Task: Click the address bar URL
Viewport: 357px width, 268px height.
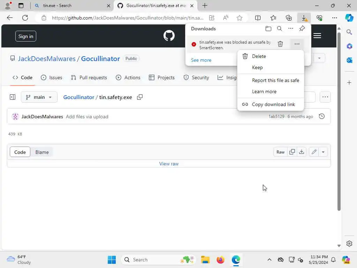Action: 128,18
